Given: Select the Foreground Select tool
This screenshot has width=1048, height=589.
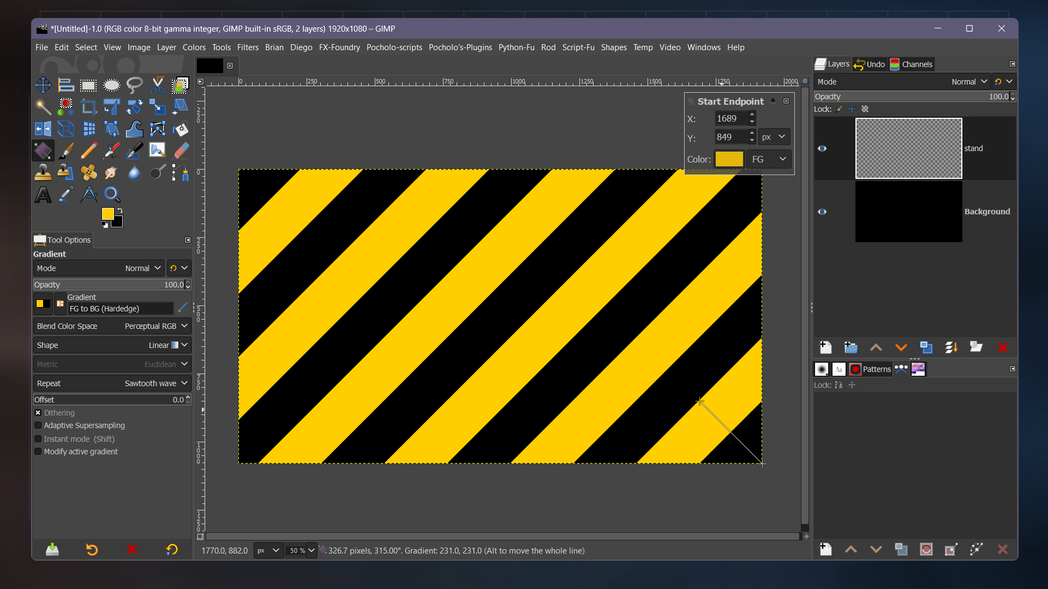Looking at the screenshot, I should pyautogui.click(x=180, y=85).
